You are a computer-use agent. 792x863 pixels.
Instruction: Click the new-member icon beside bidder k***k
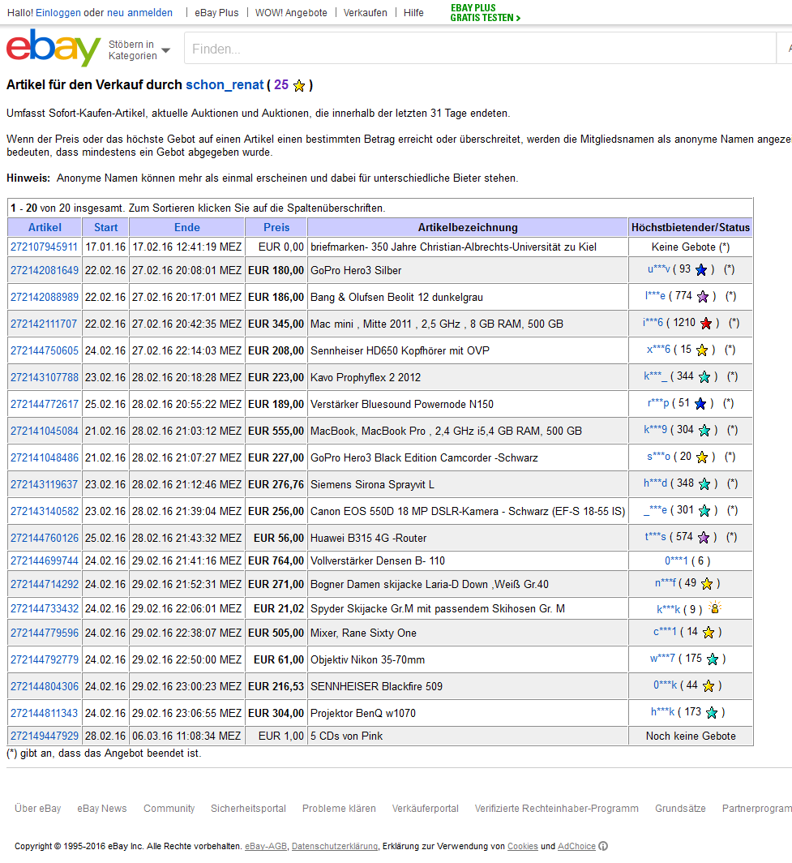point(714,608)
